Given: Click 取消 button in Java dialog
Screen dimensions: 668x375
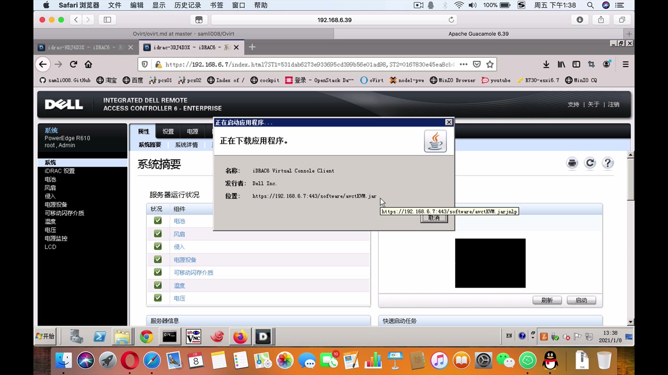Looking at the screenshot, I should (x=434, y=218).
